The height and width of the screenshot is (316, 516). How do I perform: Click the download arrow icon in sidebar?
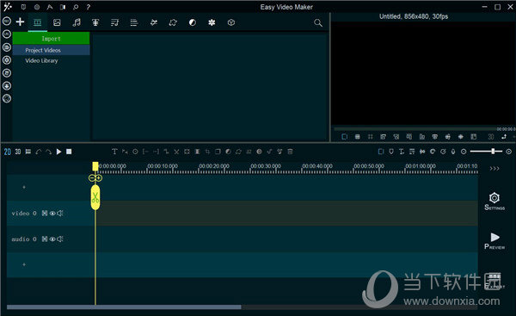7,85
